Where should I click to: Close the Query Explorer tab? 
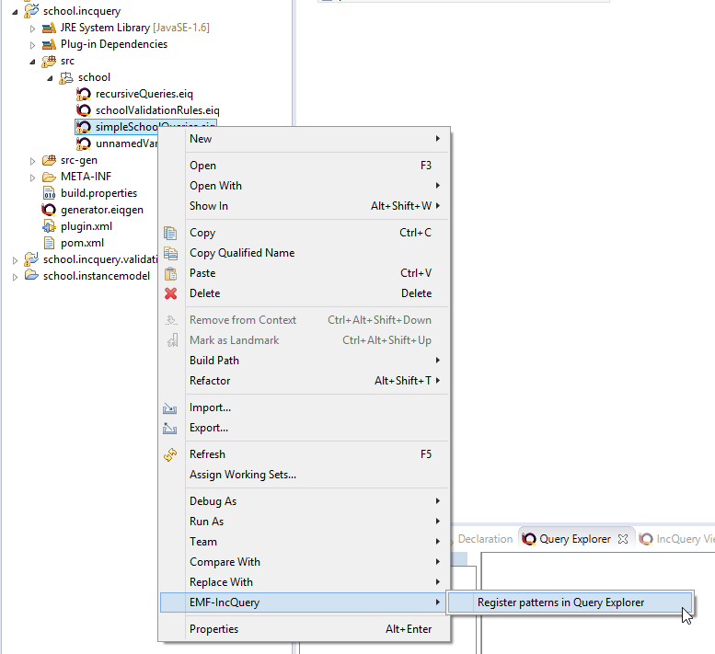click(623, 539)
